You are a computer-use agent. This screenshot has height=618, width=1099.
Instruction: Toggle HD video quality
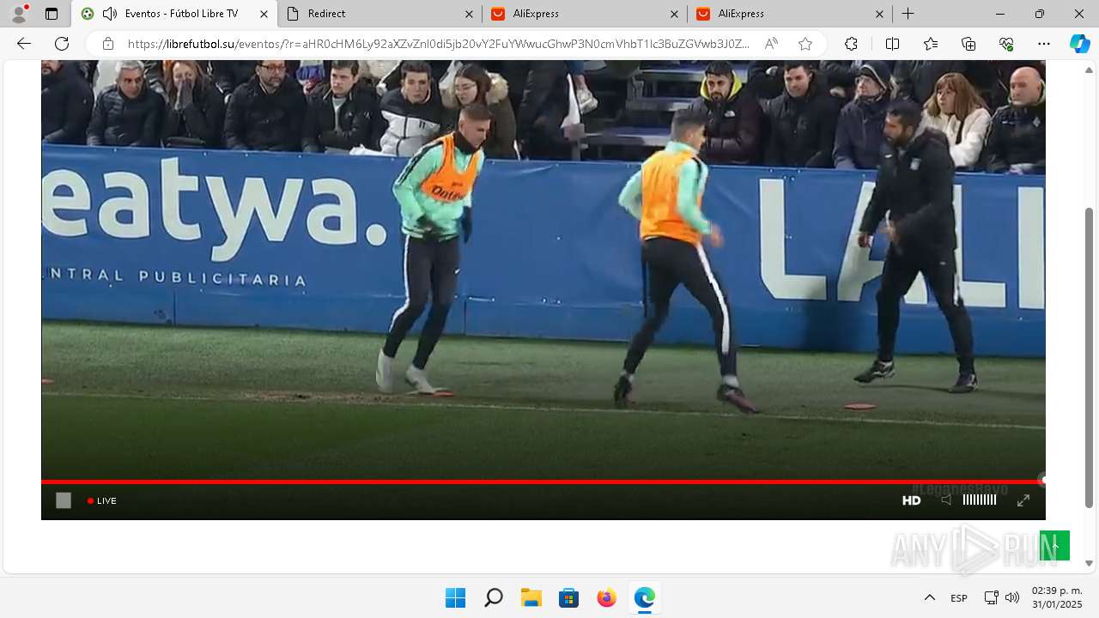coord(911,500)
